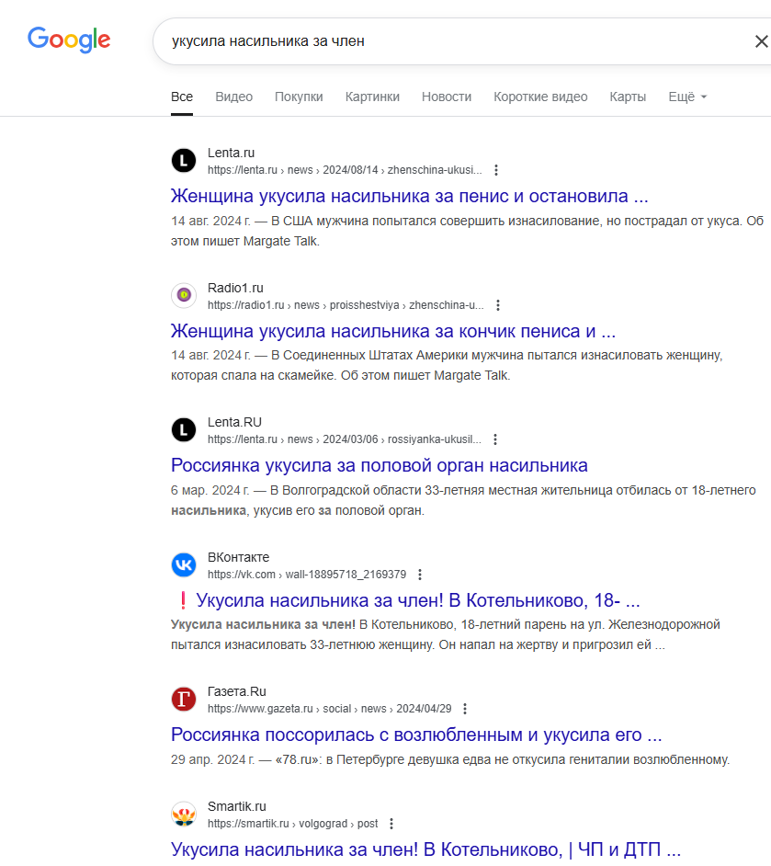Focus the Google search input field
Screen dimensions: 771x866
click(x=452, y=41)
